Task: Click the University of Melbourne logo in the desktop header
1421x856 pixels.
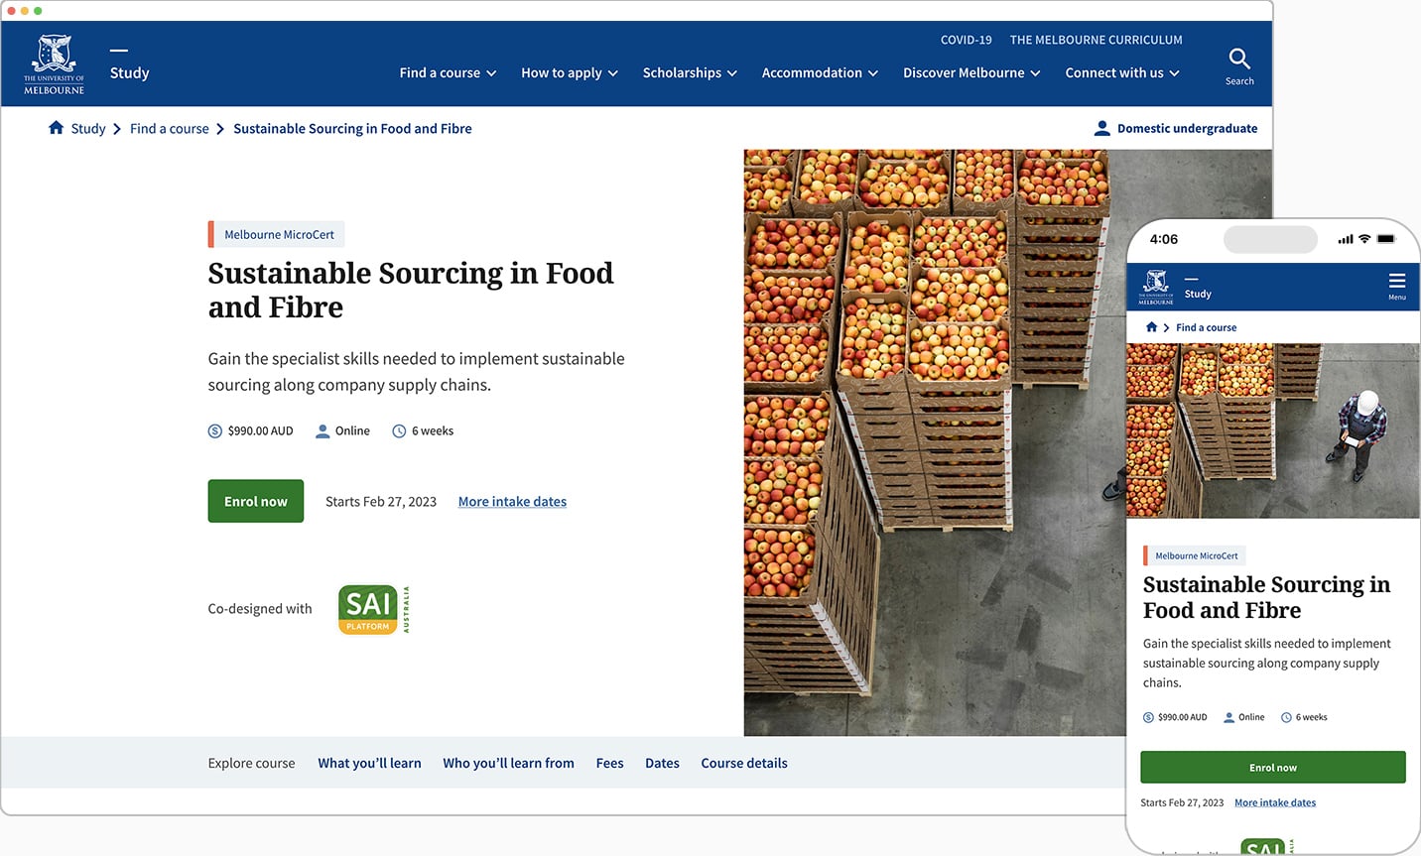Action: [55, 64]
